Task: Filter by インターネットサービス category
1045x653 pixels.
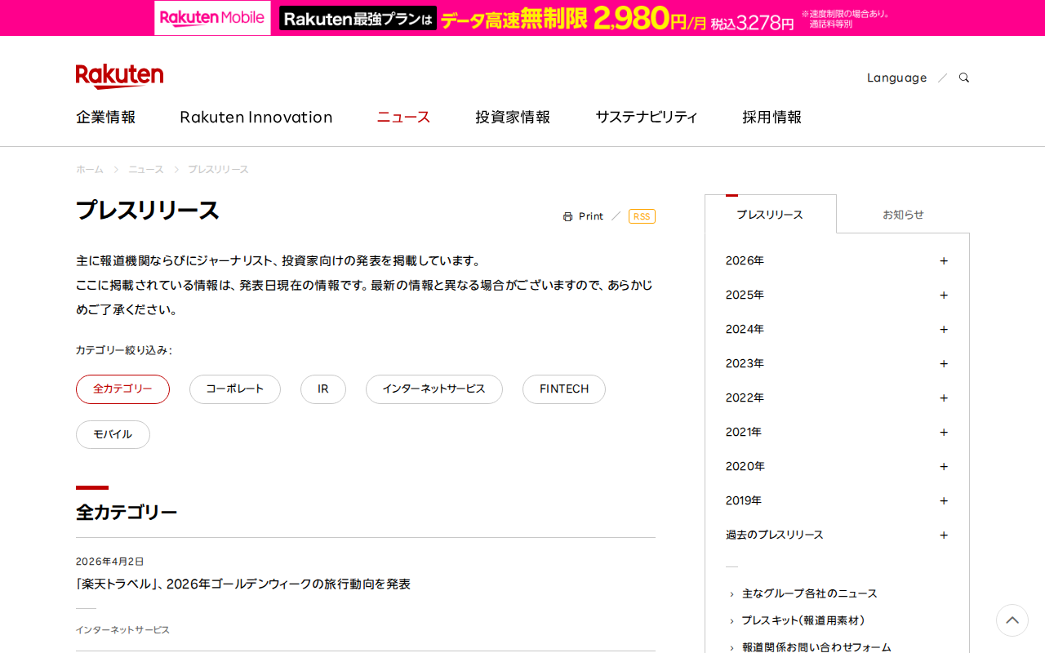Action: click(x=434, y=389)
